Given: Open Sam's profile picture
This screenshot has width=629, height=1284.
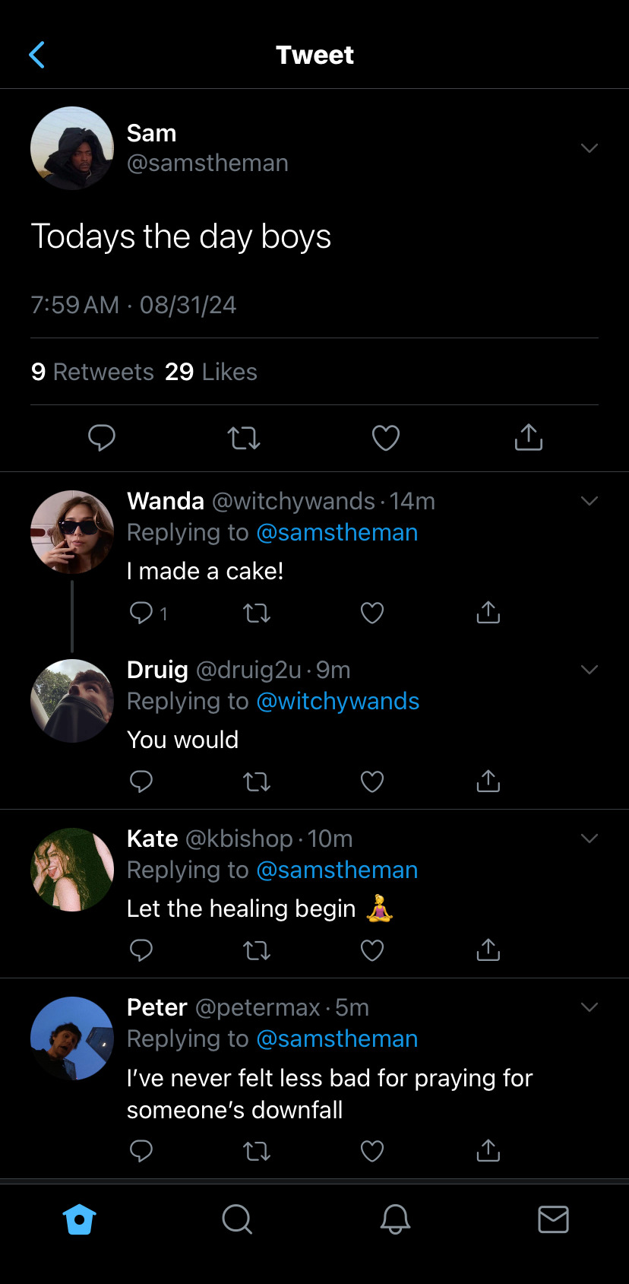Looking at the screenshot, I should 72,148.
